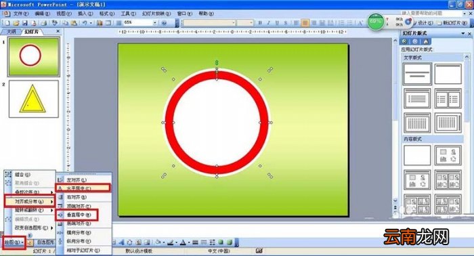Click the 新幻灯片 New Slide button

452,23
